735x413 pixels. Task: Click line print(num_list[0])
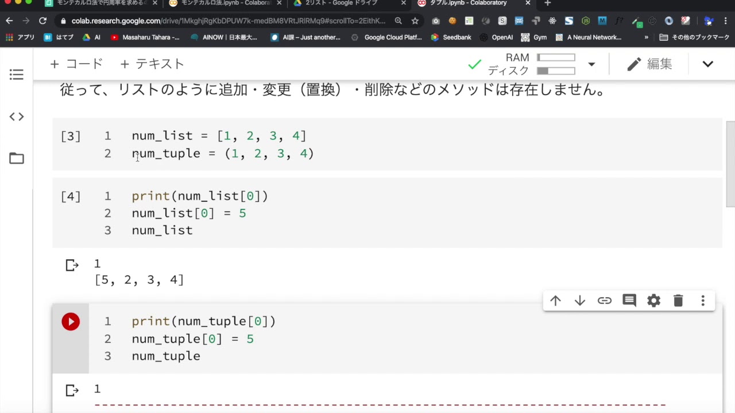tap(200, 196)
